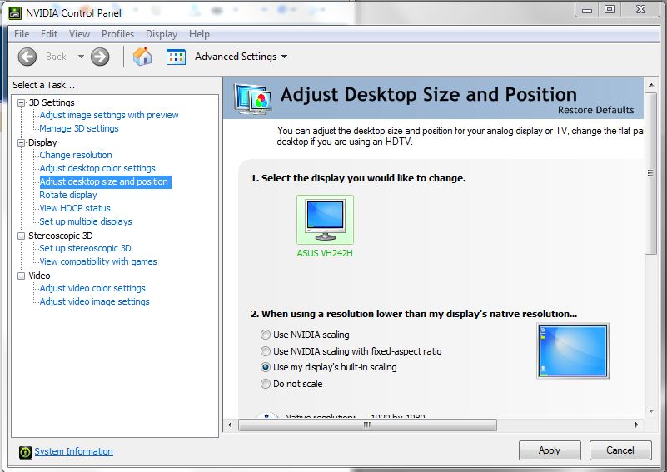667x472 pixels.
Task: Open the Advanced Settings dropdown
Action: (x=285, y=57)
